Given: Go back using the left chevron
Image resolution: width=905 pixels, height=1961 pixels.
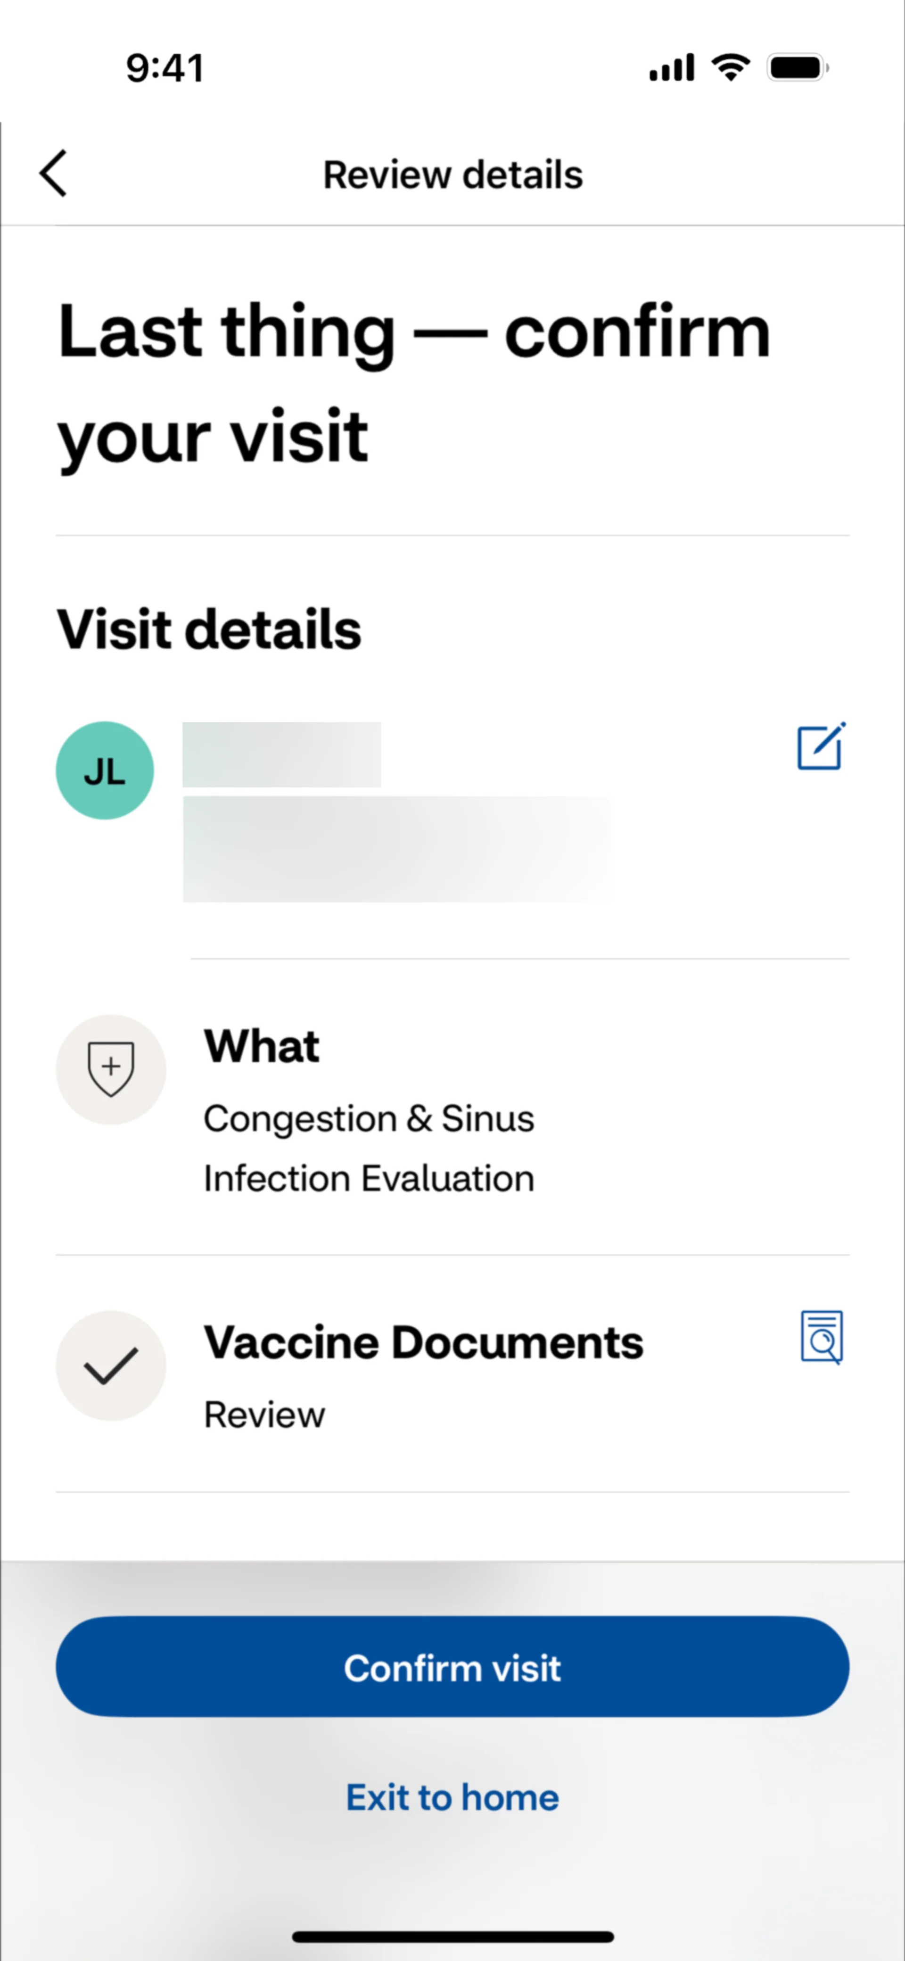Looking at the screenshot, I should (53, 174).
